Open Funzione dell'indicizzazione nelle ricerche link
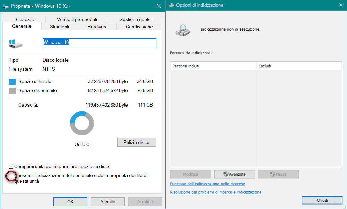 [x=207, y=184]
